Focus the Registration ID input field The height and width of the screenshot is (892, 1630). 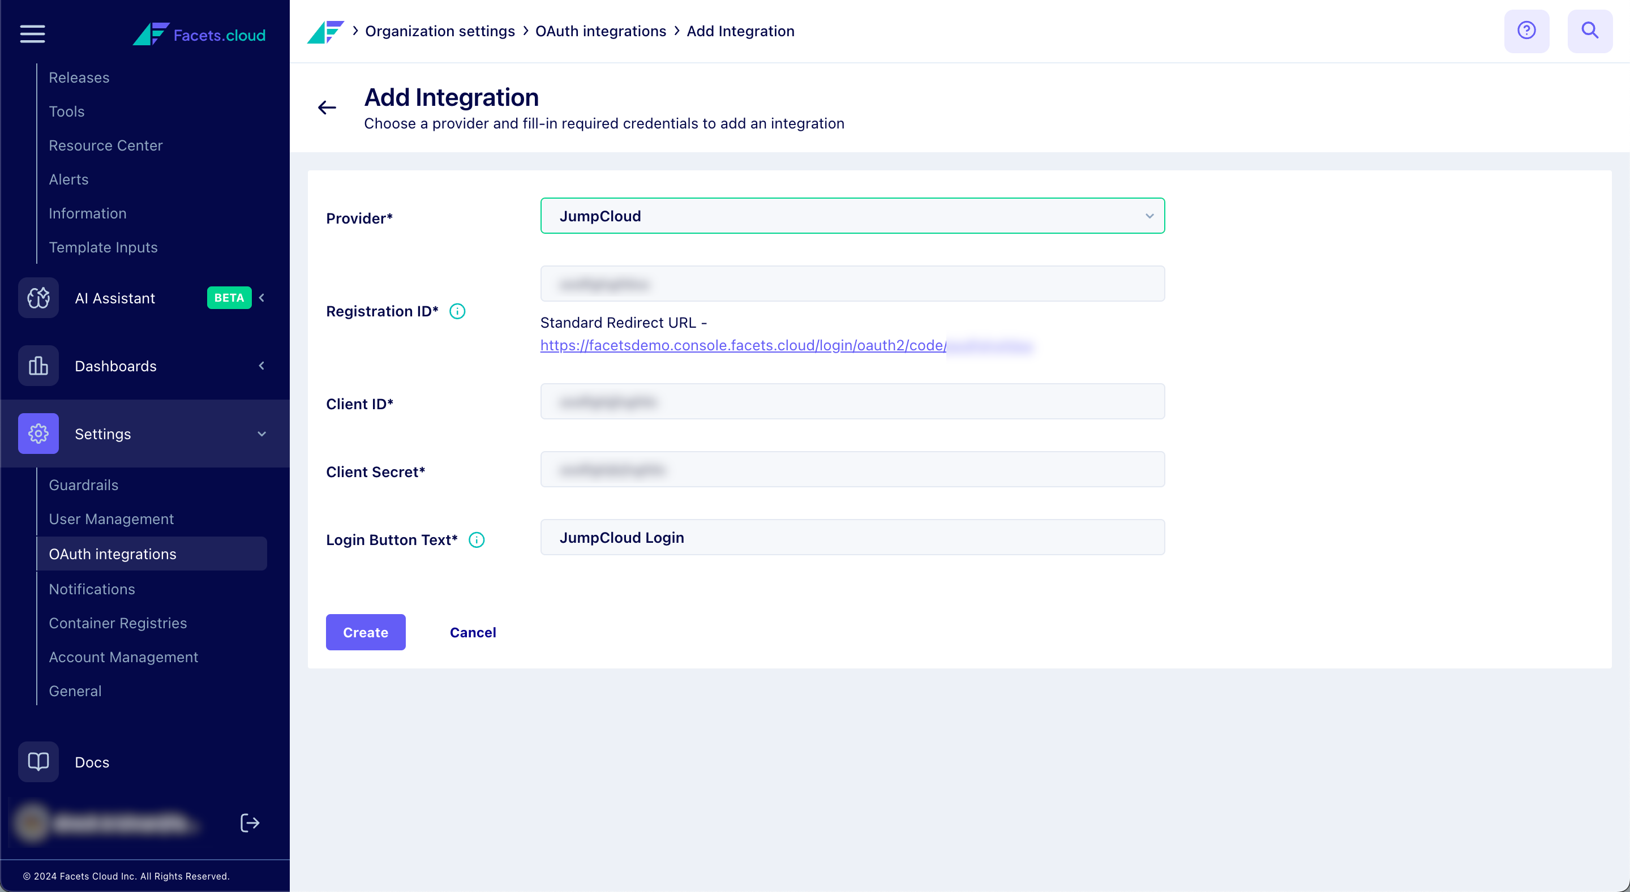click(x=852, y=284)
